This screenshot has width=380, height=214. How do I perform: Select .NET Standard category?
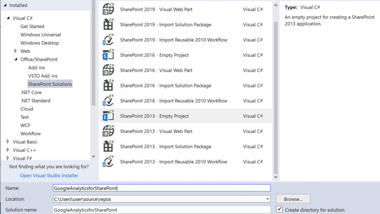click(35, 101)
